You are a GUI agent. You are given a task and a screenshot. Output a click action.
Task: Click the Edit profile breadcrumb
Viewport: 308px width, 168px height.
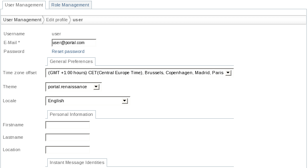tap(57, 20)
